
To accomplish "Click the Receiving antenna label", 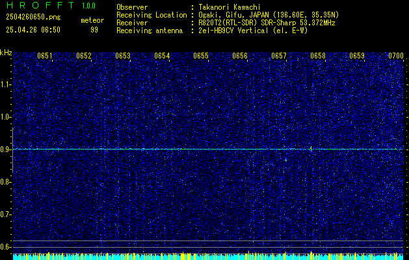I will [x=150, y=31].
